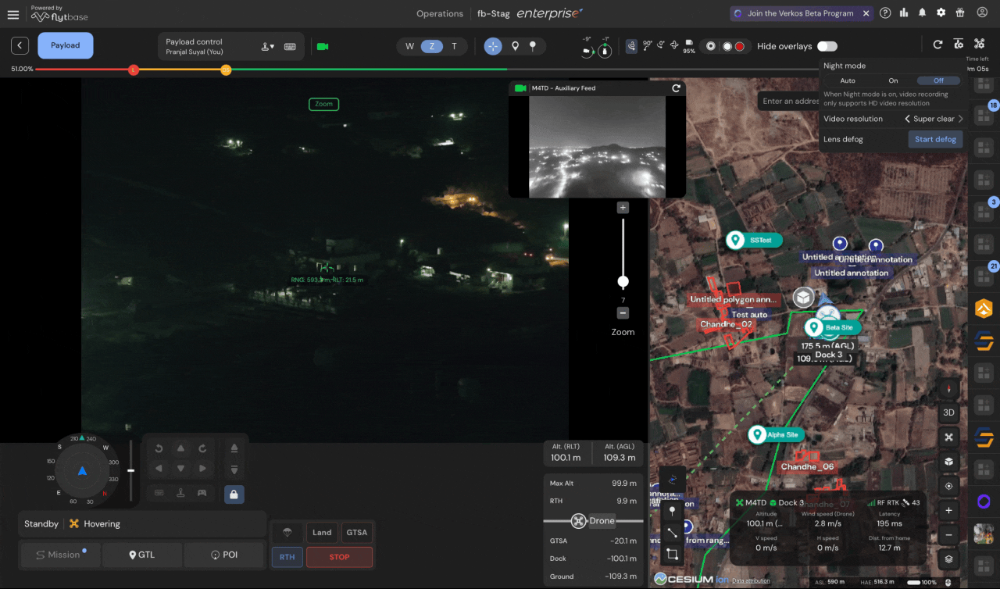Click the red record button
This screenshot has width=1000, height=589.
[x=739, y=46]
